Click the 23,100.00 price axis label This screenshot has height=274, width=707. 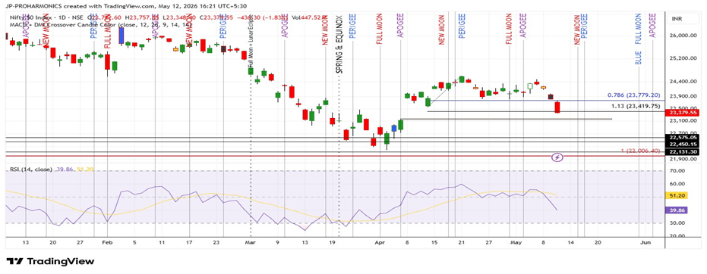[683, 120]
